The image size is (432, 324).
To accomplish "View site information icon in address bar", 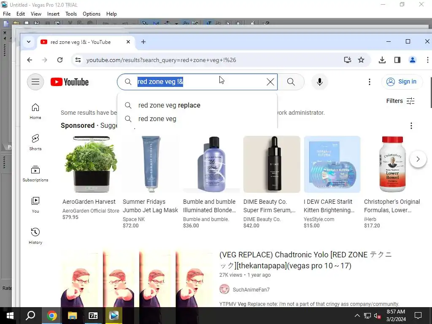I will coord(78,60).
